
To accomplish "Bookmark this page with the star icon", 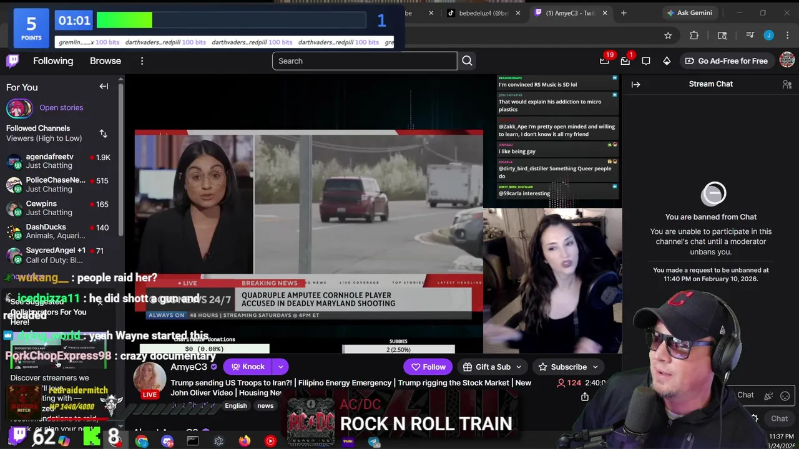I will pyautogui.click(x=668, y=36).
